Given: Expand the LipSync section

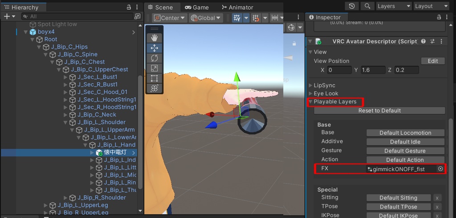Looking at the screenshot, I should tap(310, 86).
